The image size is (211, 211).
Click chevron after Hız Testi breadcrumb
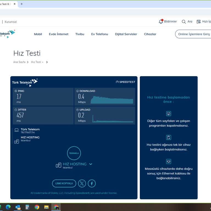coord(47,62)
